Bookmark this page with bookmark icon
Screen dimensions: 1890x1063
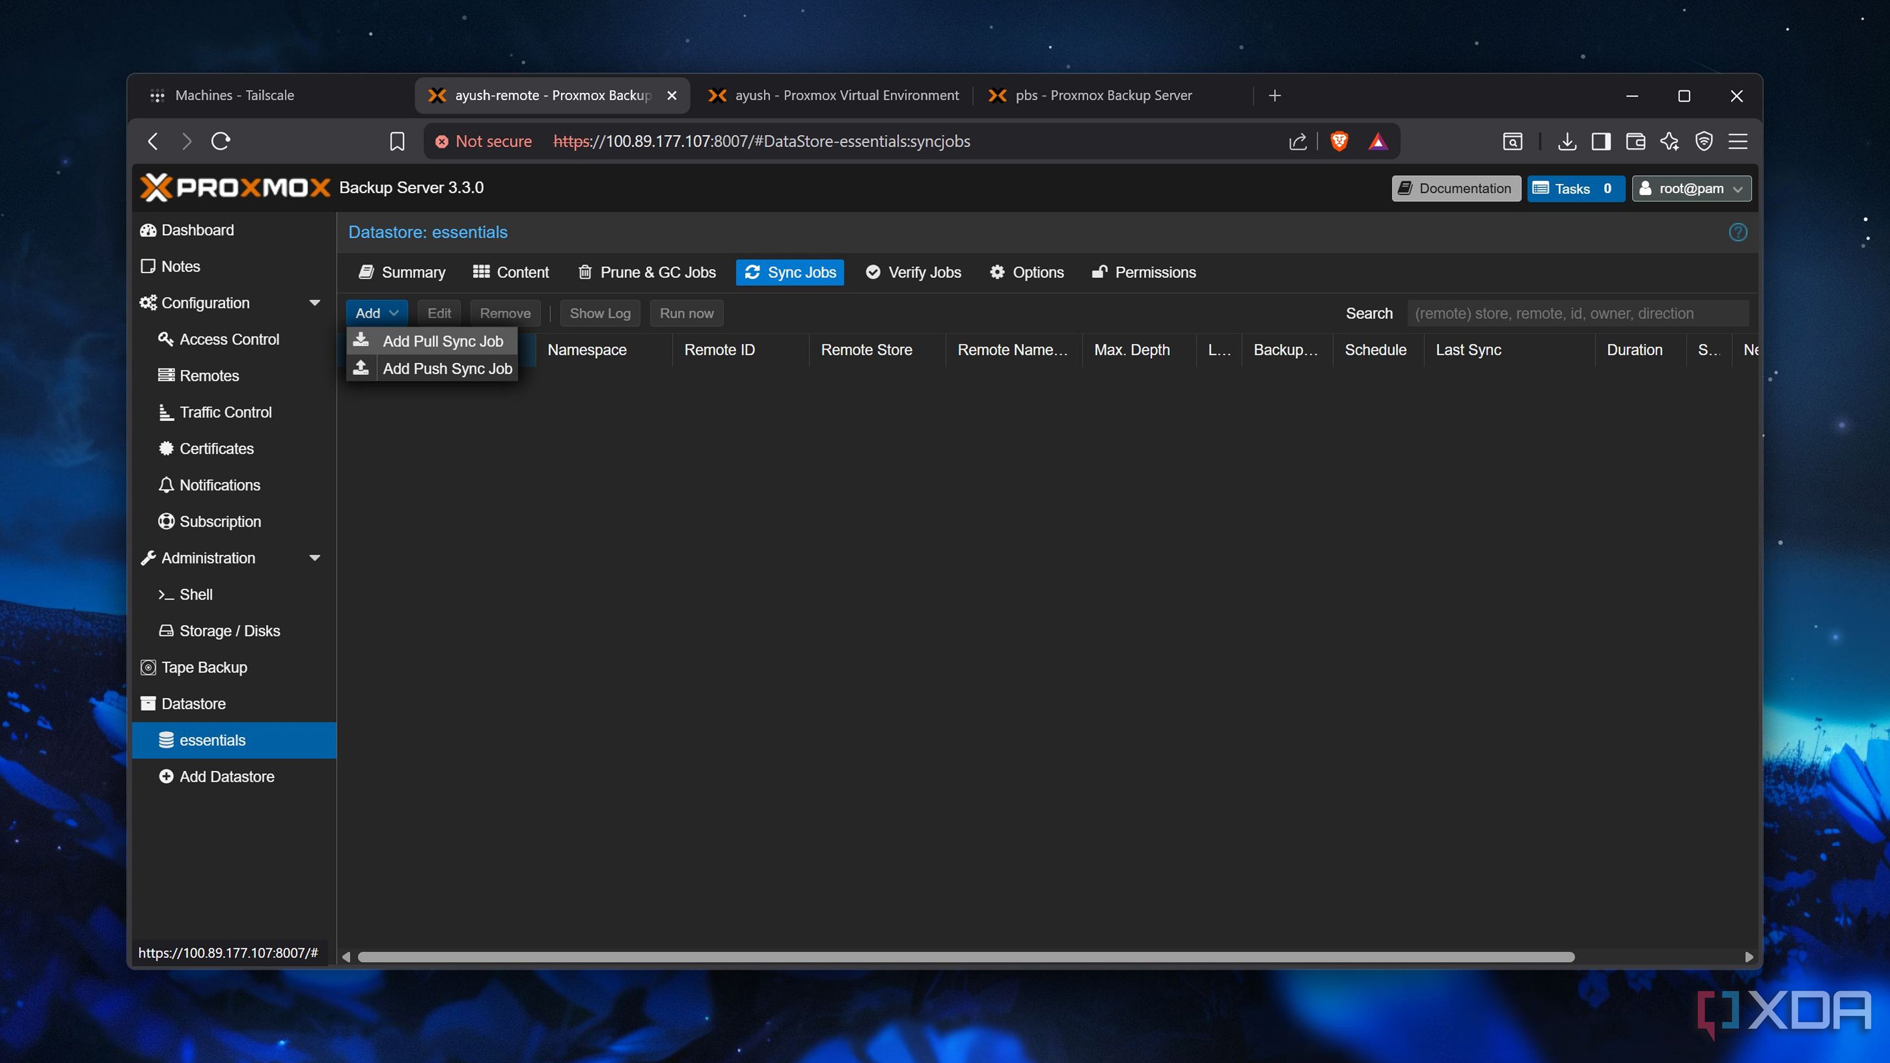(x=397, y=142)
